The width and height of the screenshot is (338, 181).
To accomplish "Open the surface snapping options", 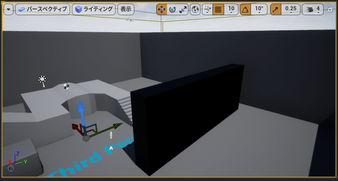I will [207, 9].
